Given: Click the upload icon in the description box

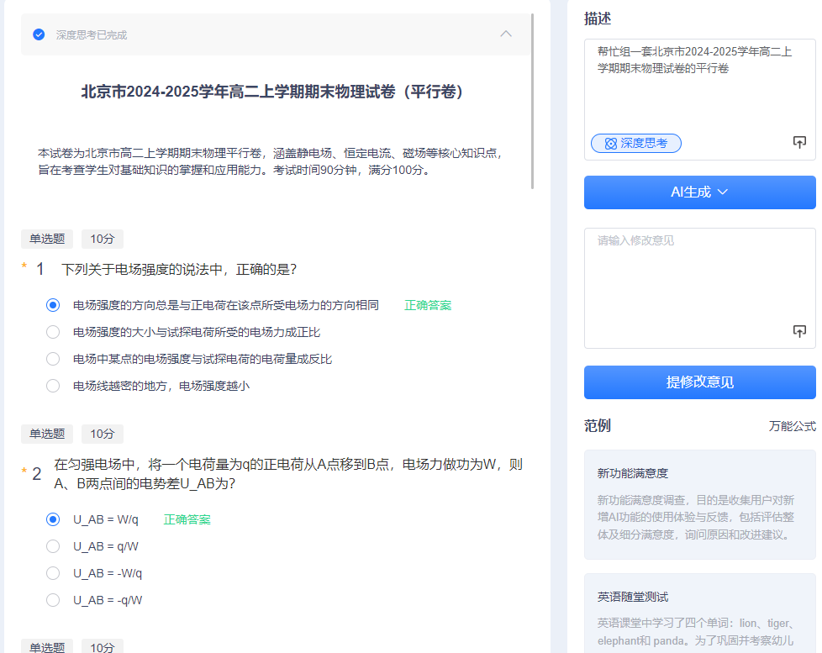Looking at the screenshot, I should [x=799, y=142].
